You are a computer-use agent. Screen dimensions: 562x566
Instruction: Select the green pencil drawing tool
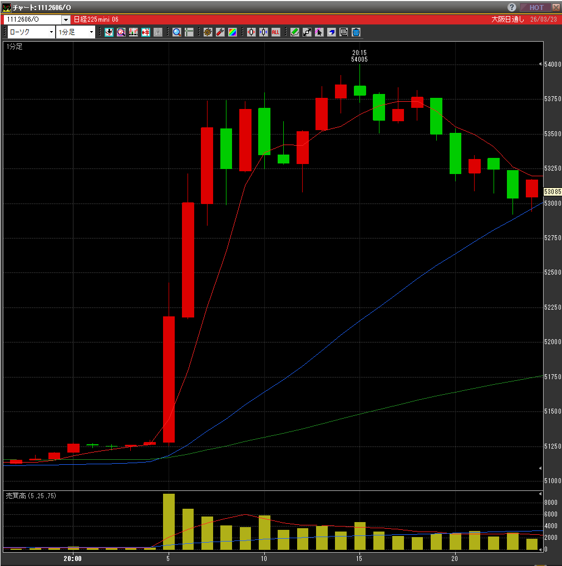[295, 32]
